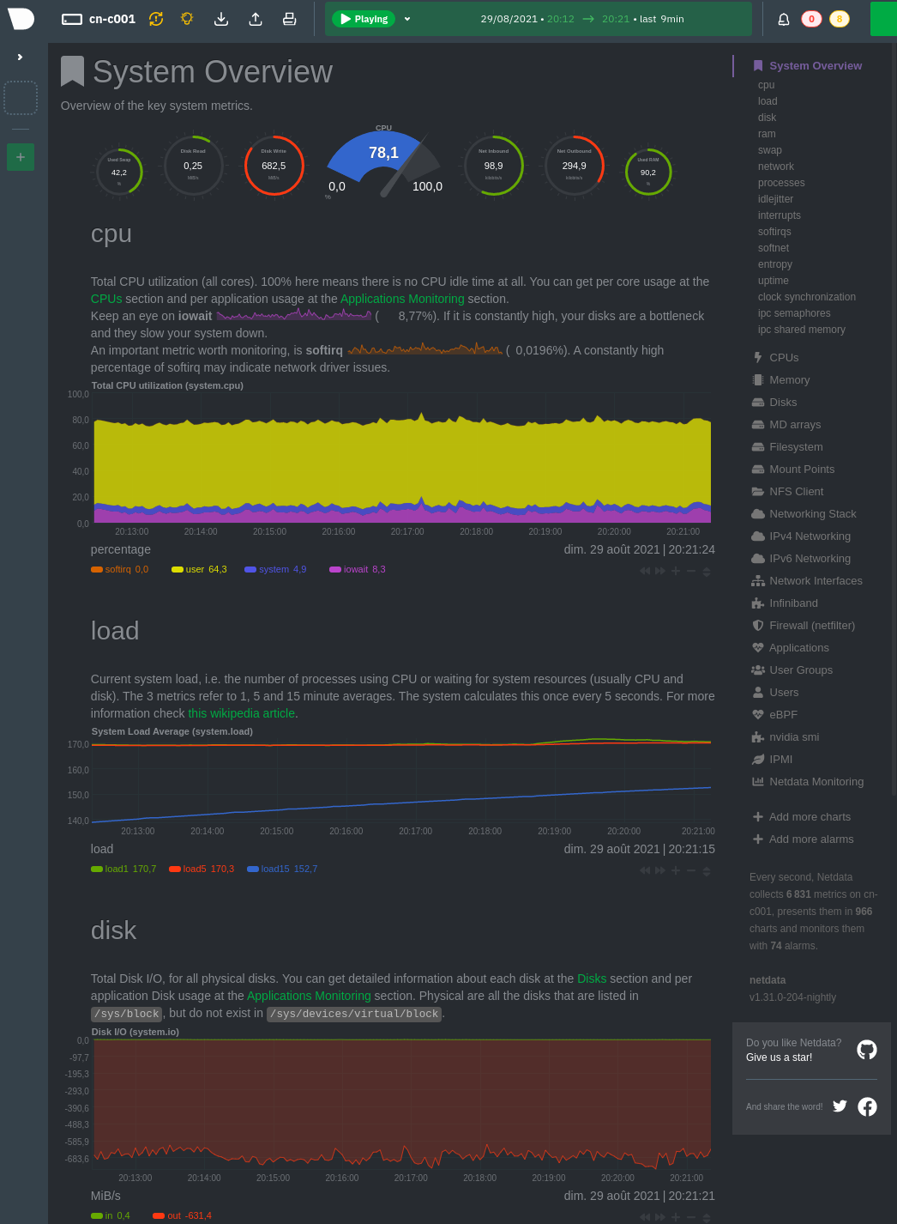The height and width of the screenshot is (1224, 897).
Task: Toggle the out series in the disk legend
Action: [x=181, y=1215]
